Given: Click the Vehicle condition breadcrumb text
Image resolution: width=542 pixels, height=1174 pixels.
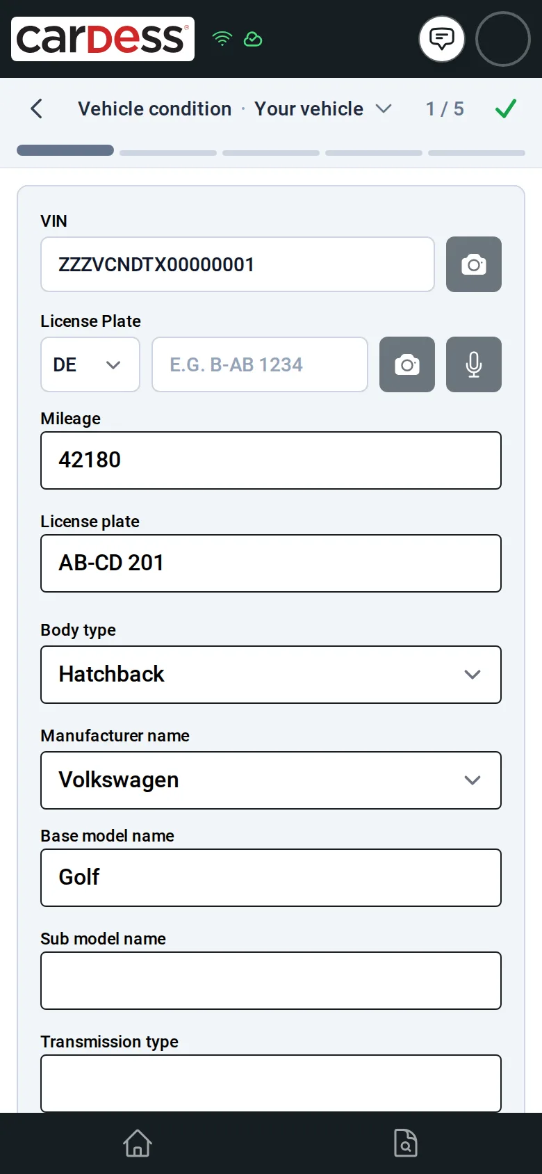Looking at the screenshot, I should pyautogui.click(x=154, y=108).
